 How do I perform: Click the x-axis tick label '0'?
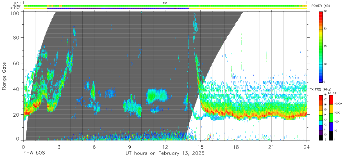(23, 147)
